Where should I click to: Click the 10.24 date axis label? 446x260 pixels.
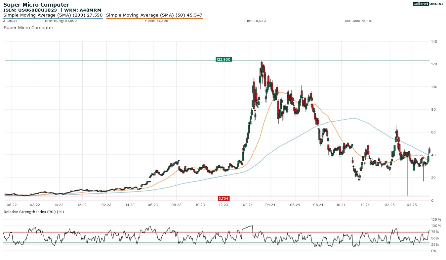[342, 205]
